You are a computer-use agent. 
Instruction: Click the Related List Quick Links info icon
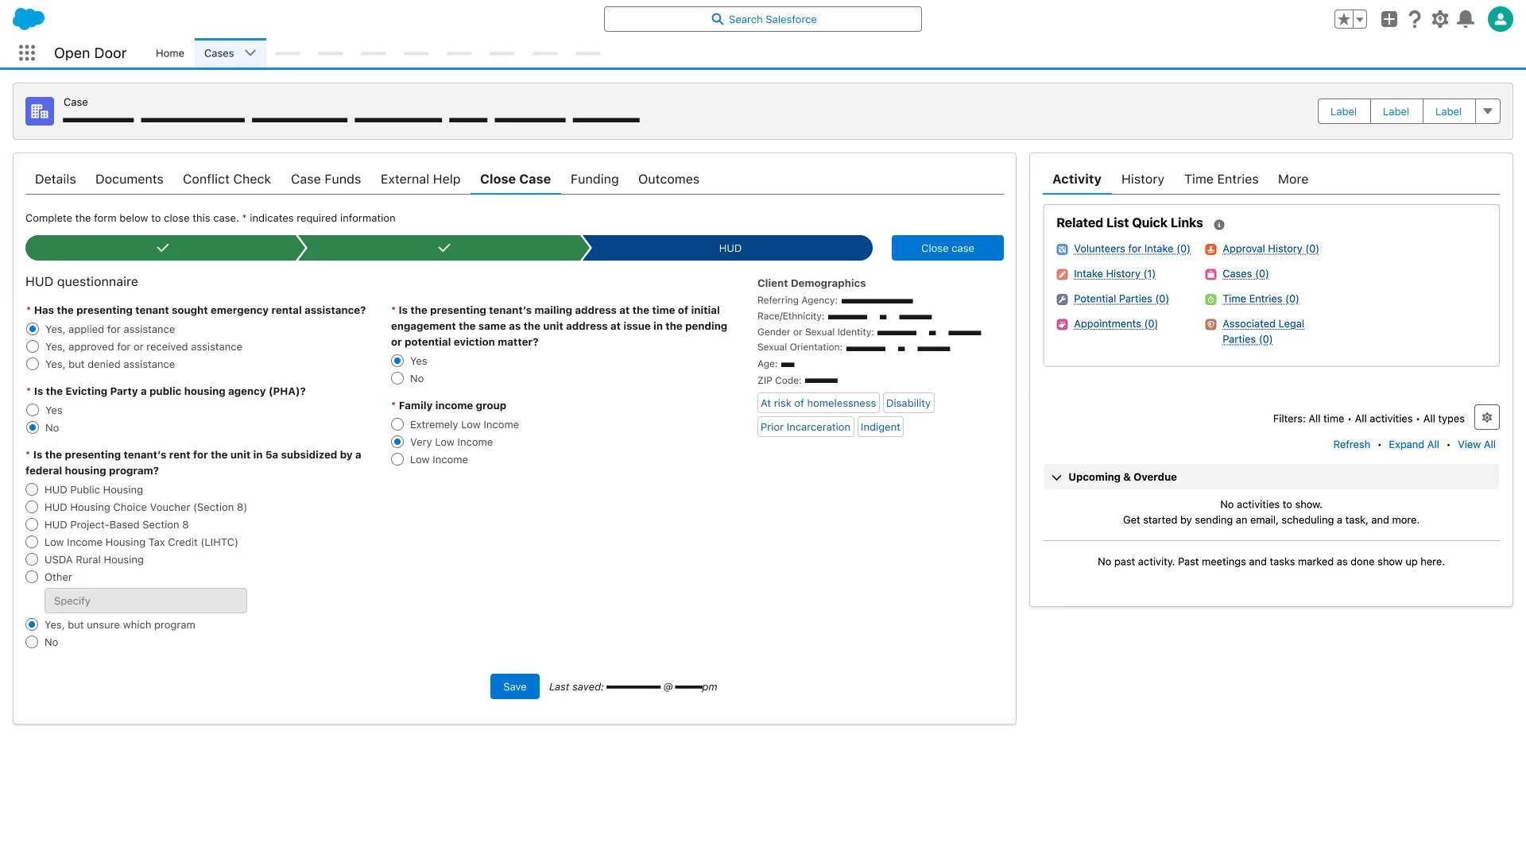point(1219,225)
